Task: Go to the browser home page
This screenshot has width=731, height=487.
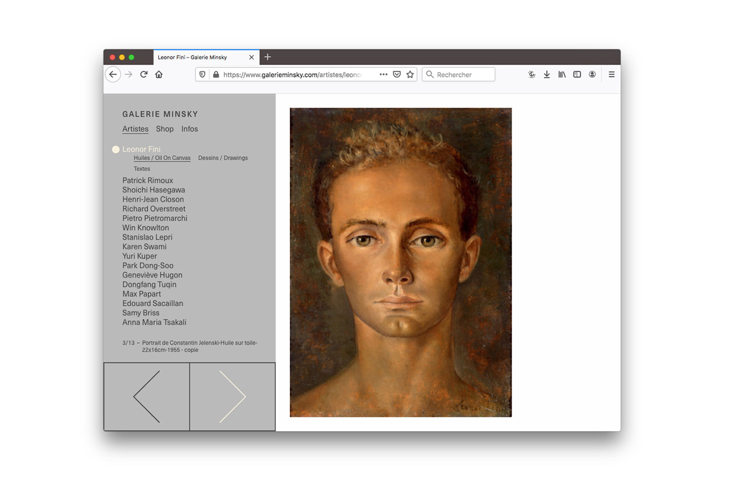Action: pyautogui.click(x=159, y=75)
